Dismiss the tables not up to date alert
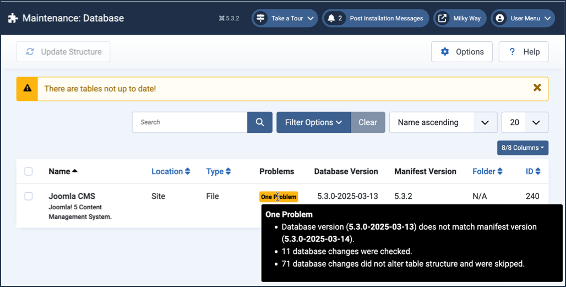Screen dimensions: 566x287 click(x=537, y=88)
